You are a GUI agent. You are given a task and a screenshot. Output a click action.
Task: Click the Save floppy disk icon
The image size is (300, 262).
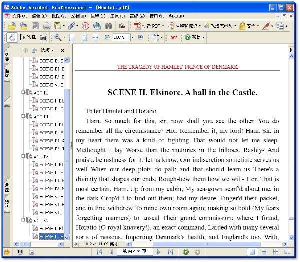click(x=35, y=26)
